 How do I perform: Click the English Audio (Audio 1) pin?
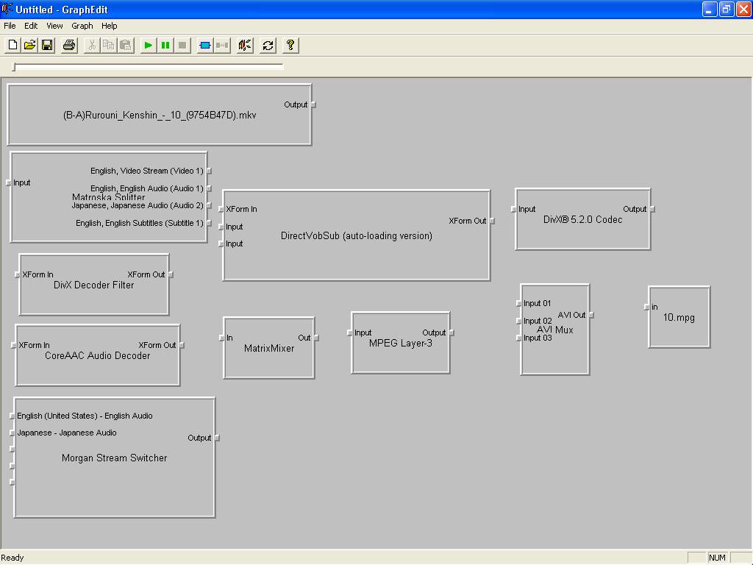coord(210,189)
